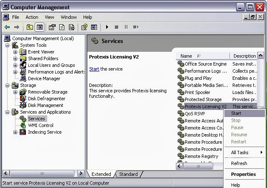The width and height of the screenshot is (267, 188).
Task: Choose Properties in the context menu
Action: tap(244, 174)
